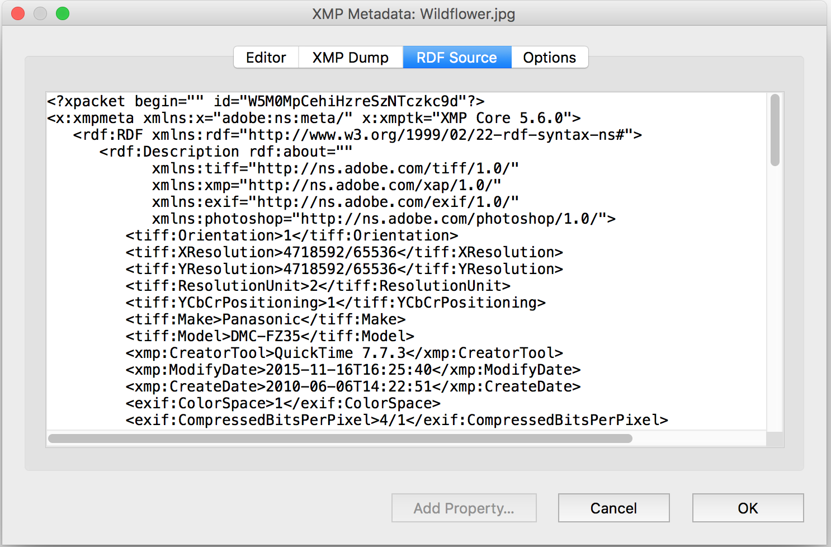This screenshot has height=547, width=831.
Task: Click the tiff:Make Panasonic line
Action: [266, 319]
